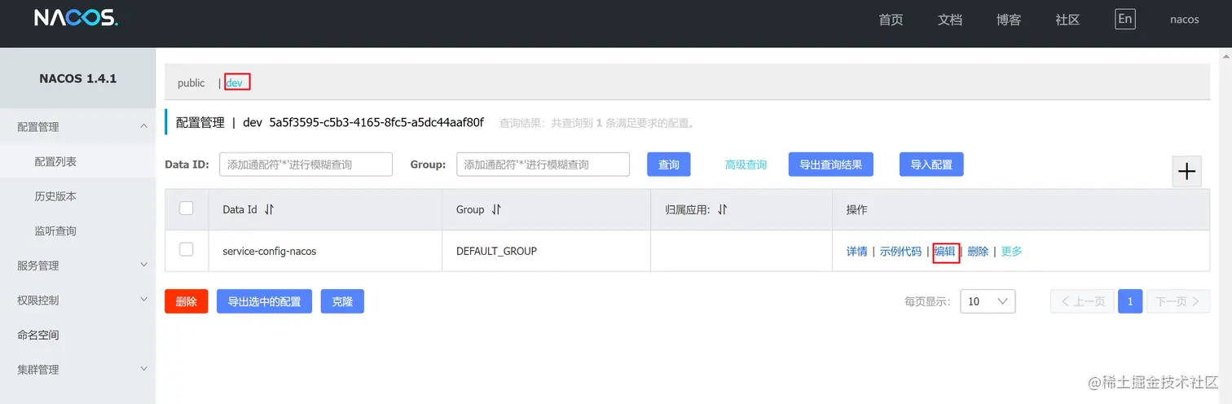This screenshot has height=404, width=1232.
Task: Open 高级查询 advanced search link
Action: click(746, 165)
